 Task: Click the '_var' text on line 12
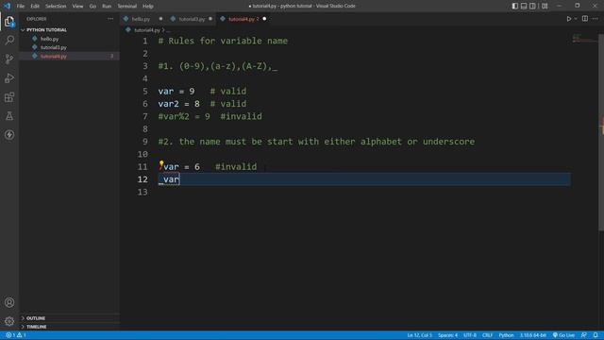click(169, 179)
